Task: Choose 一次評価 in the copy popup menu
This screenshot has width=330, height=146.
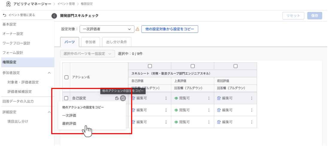Action: click(x=69, y=115)
